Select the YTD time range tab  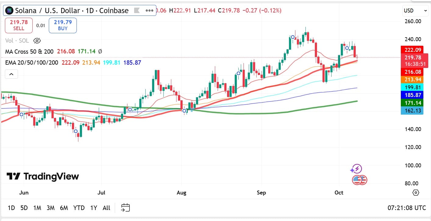tap(79, 208)
